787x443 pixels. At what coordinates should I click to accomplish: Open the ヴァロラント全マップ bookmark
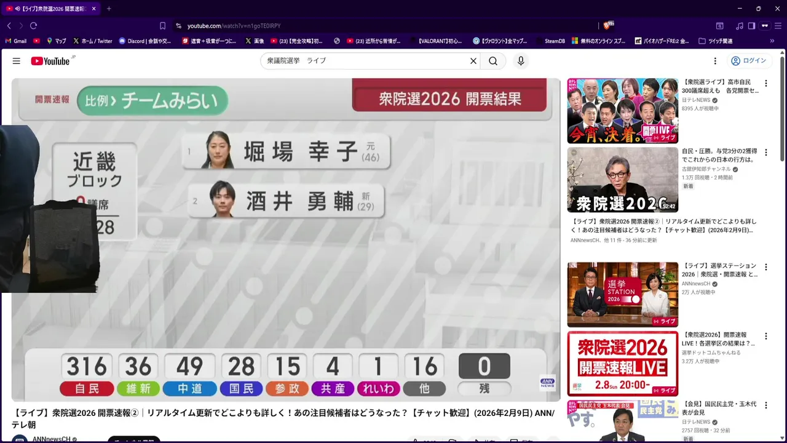tap(500, 41)
